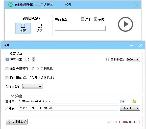Viewport: 146px width, 129px height.
Task: Click the yellow folder with green arrow icon
Action: pos(134,101)
